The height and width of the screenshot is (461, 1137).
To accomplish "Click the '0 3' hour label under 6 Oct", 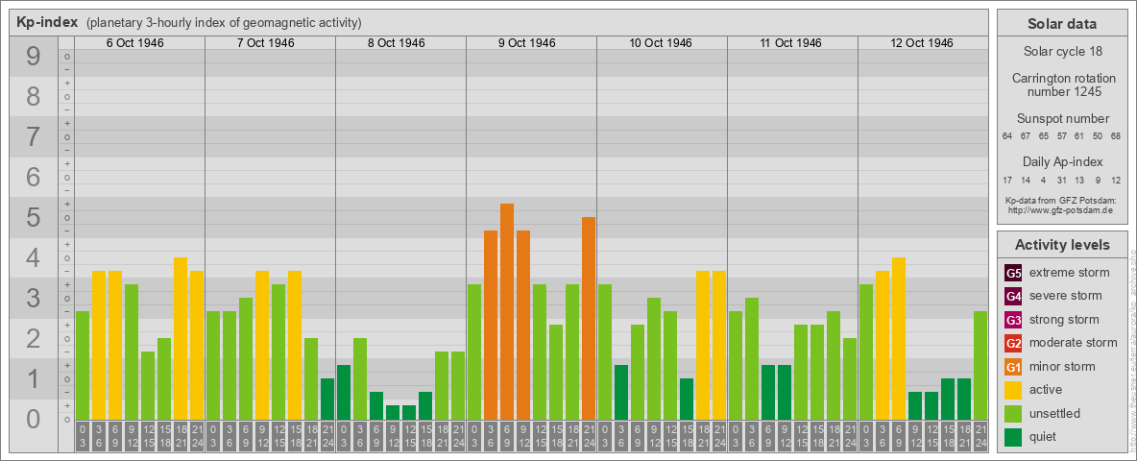I will 83,437.
